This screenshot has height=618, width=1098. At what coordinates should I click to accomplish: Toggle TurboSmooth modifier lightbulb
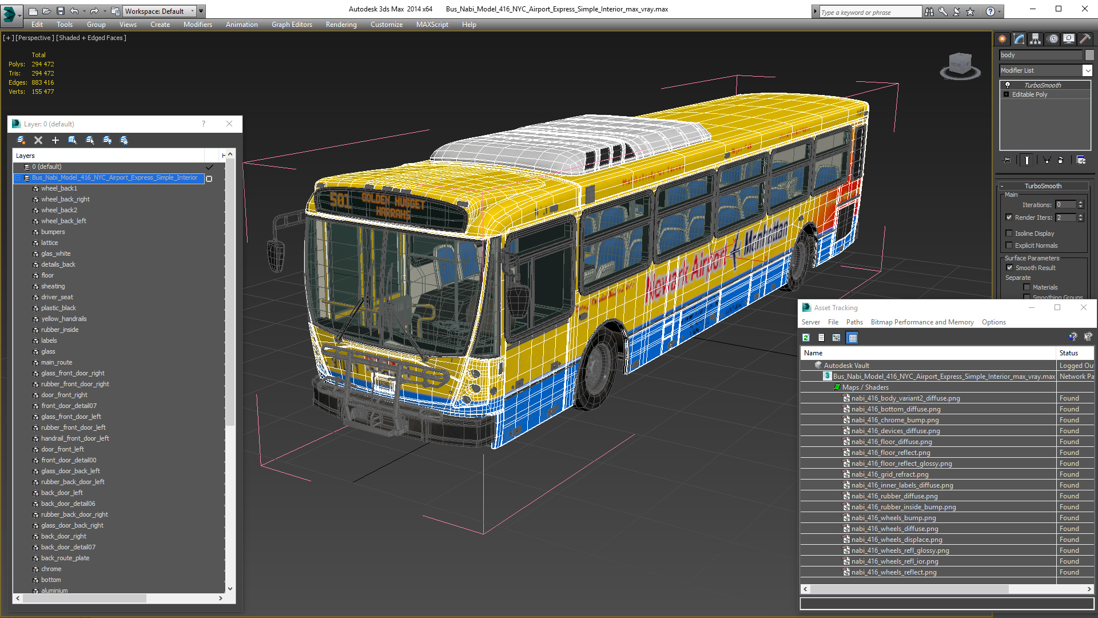point(1008,85)
